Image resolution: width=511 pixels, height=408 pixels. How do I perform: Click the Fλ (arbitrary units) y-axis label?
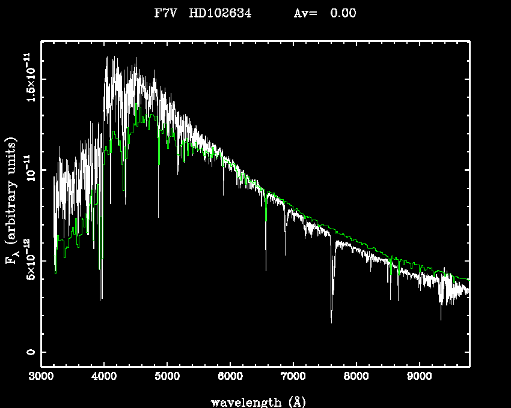11,200
